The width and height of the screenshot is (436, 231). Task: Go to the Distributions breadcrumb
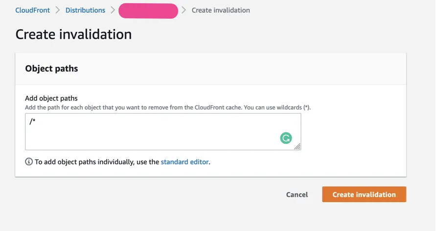[x=85, y=10]
